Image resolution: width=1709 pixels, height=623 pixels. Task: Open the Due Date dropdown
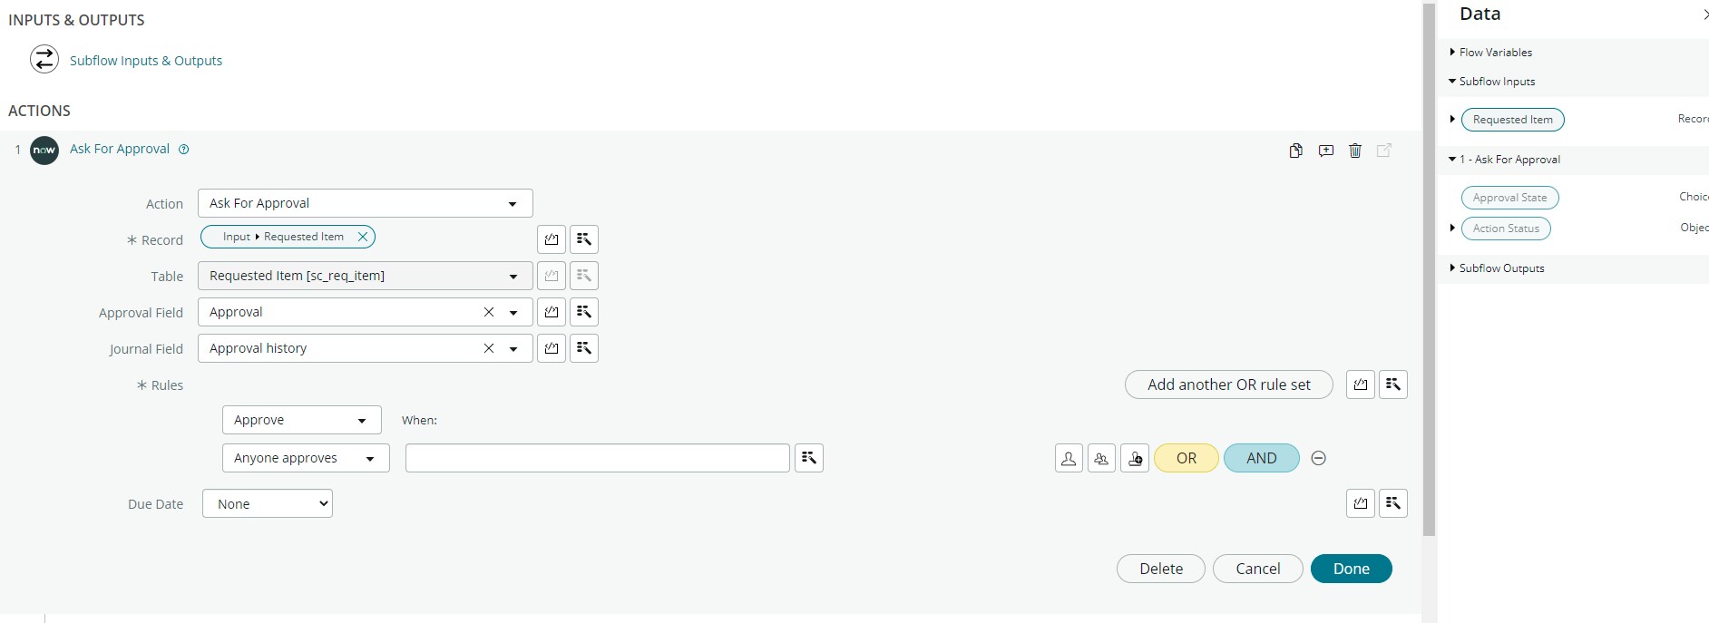coord(267,503)
